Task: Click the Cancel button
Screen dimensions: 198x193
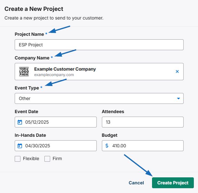Action: point(136,183)
